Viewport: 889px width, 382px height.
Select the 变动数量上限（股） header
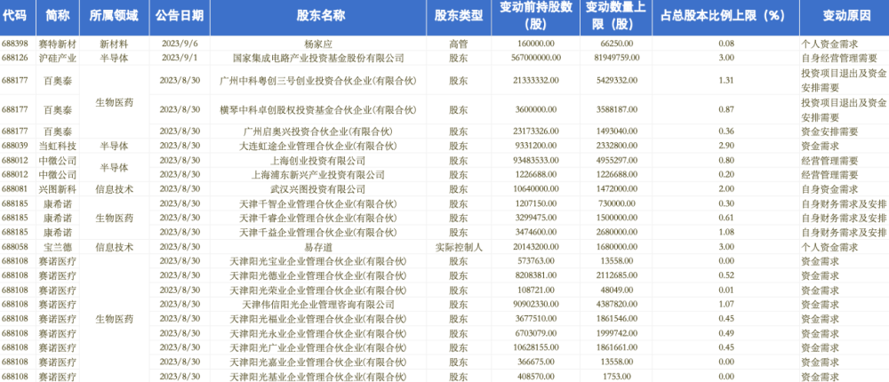(616, 17)
